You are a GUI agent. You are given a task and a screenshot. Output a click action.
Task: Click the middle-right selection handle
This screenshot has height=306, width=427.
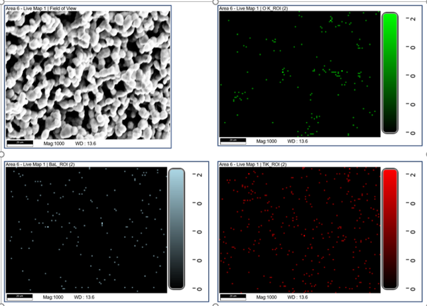[x=424, y=153]
